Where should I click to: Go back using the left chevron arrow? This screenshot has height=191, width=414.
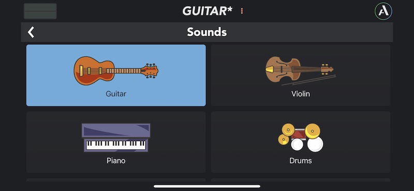point(31,32)
